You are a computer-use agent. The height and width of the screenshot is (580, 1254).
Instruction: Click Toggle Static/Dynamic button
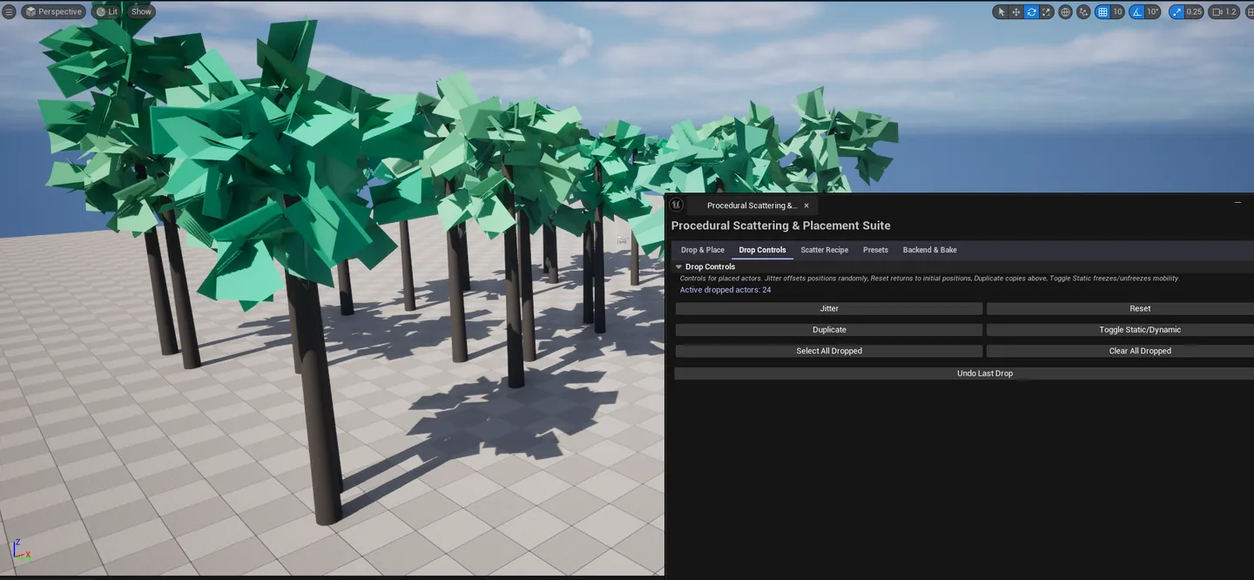pos(1120,330)
